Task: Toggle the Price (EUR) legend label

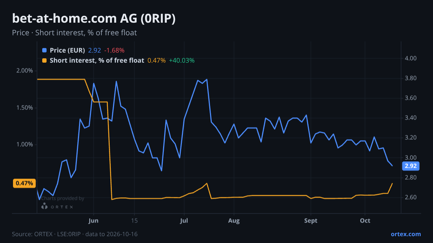Action: tap(67, 50)
